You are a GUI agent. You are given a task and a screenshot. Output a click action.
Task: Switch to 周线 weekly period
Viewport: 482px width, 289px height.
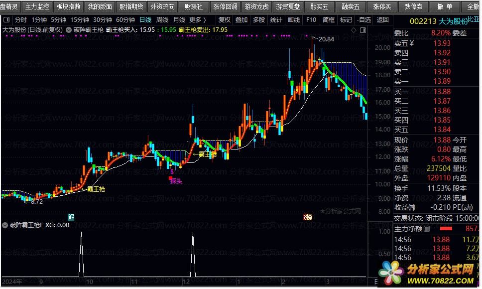[x=162, y=20]
